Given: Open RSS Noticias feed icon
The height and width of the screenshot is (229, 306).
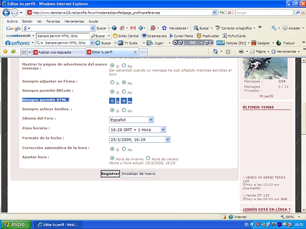Looking at the screenshot, I should pos(221,43).
